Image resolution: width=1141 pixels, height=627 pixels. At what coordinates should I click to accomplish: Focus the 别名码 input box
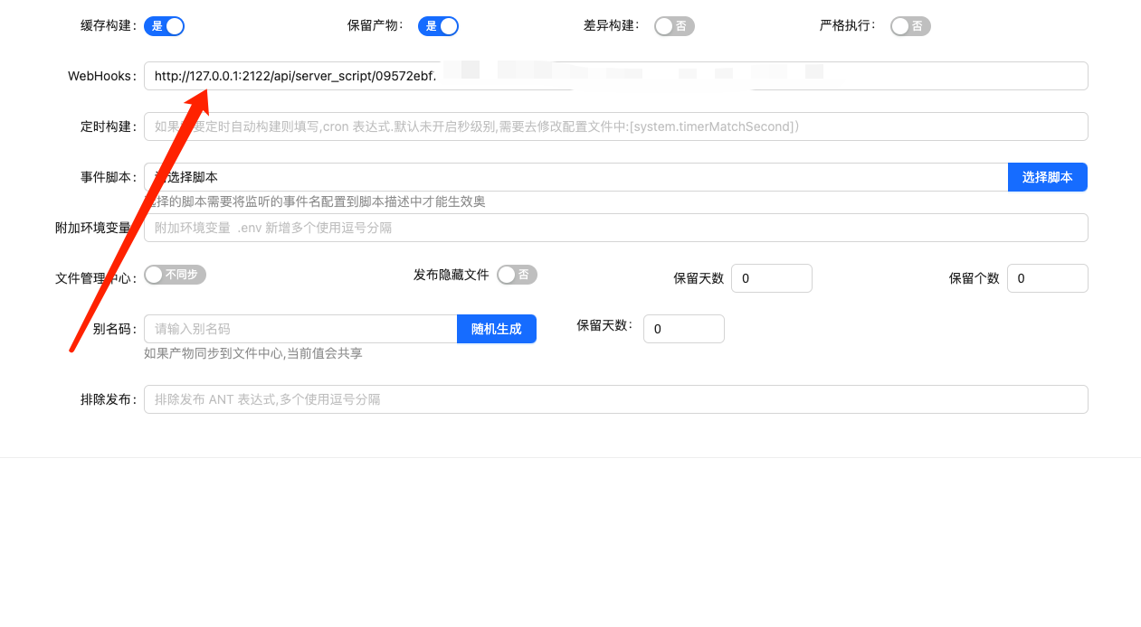point(300,329)
